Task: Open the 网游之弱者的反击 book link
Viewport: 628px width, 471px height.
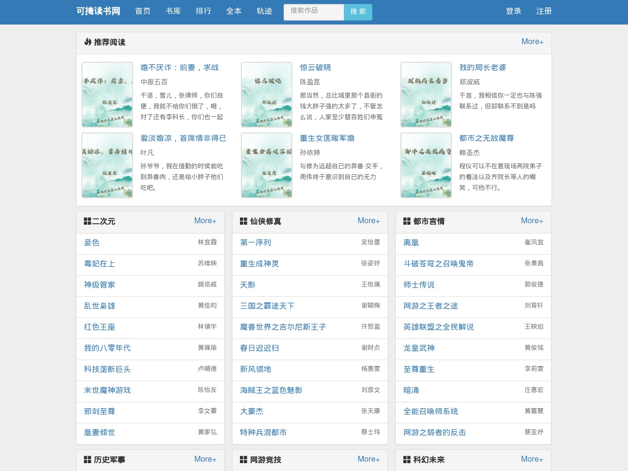Action: click(x=435, y=432)
